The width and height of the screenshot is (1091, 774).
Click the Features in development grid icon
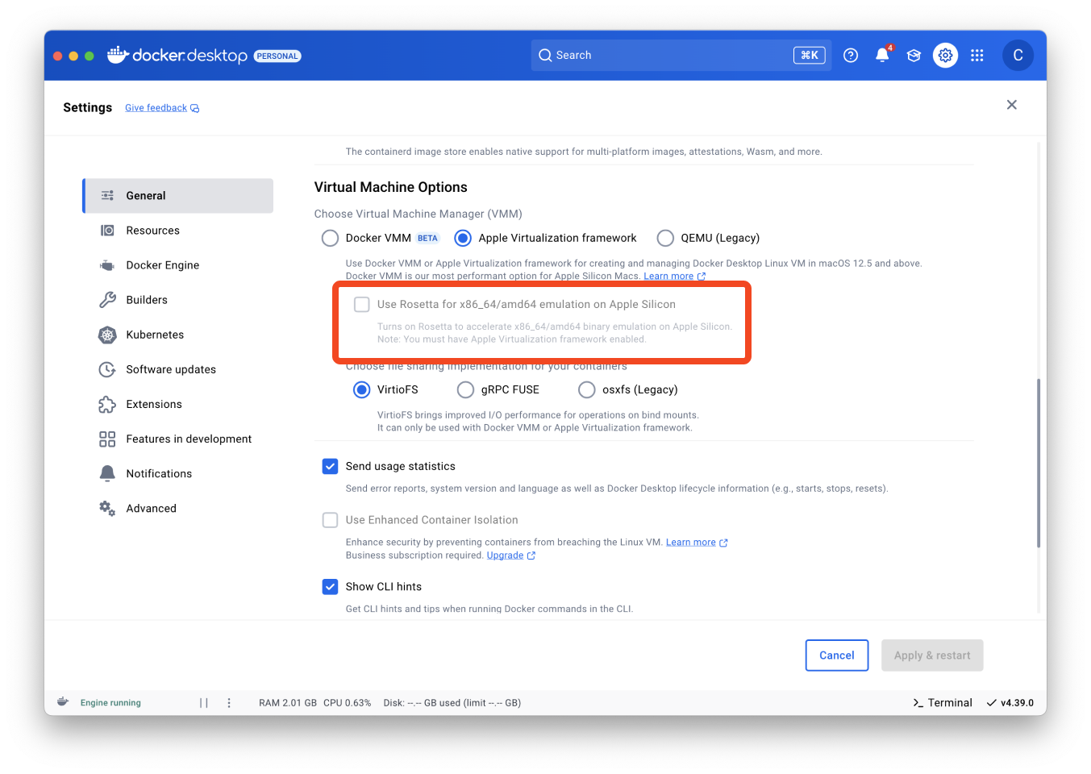[x=107, y=439]
